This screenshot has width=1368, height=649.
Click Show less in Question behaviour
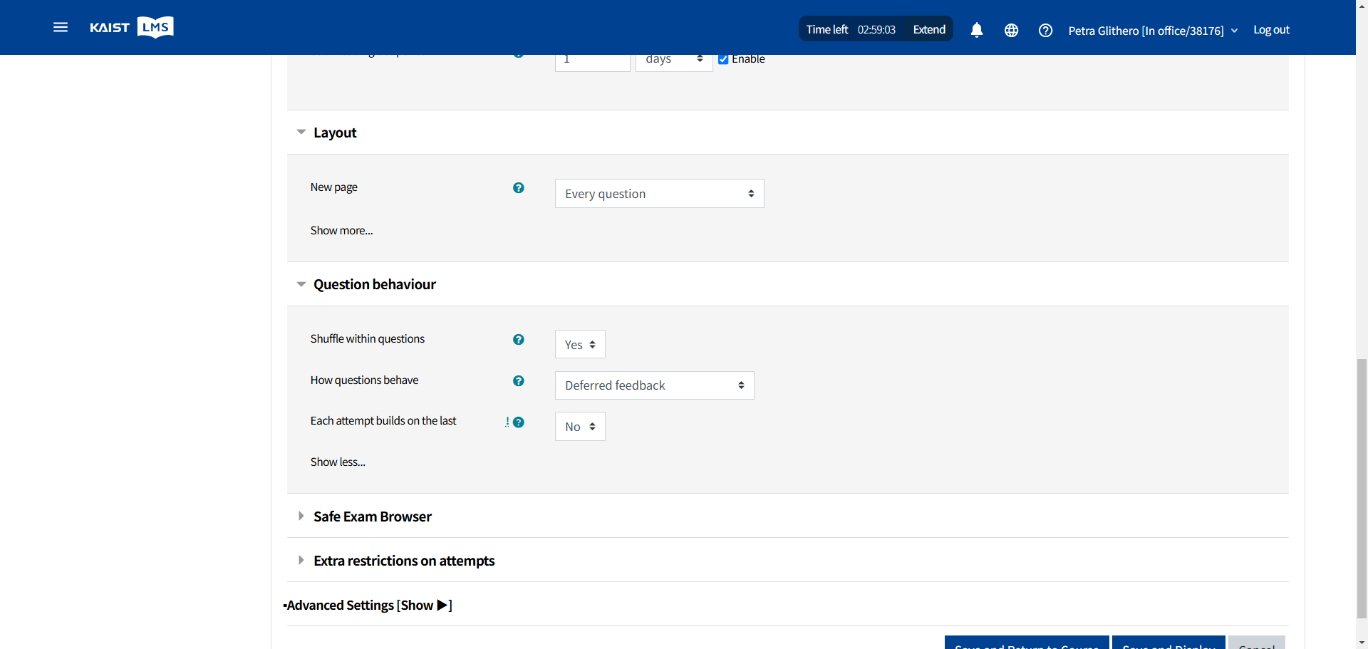click(338, 462)
